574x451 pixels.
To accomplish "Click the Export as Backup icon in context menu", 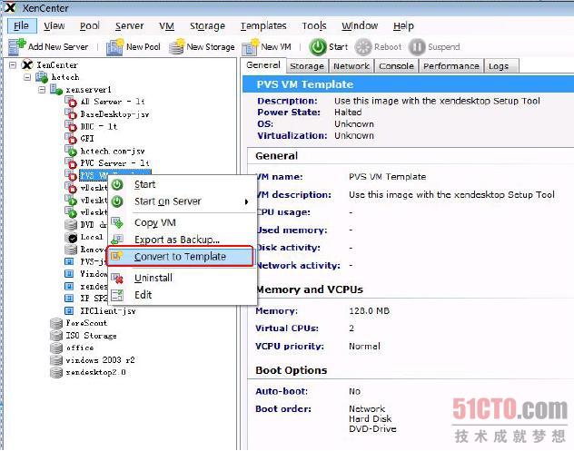I will [117, 240].
